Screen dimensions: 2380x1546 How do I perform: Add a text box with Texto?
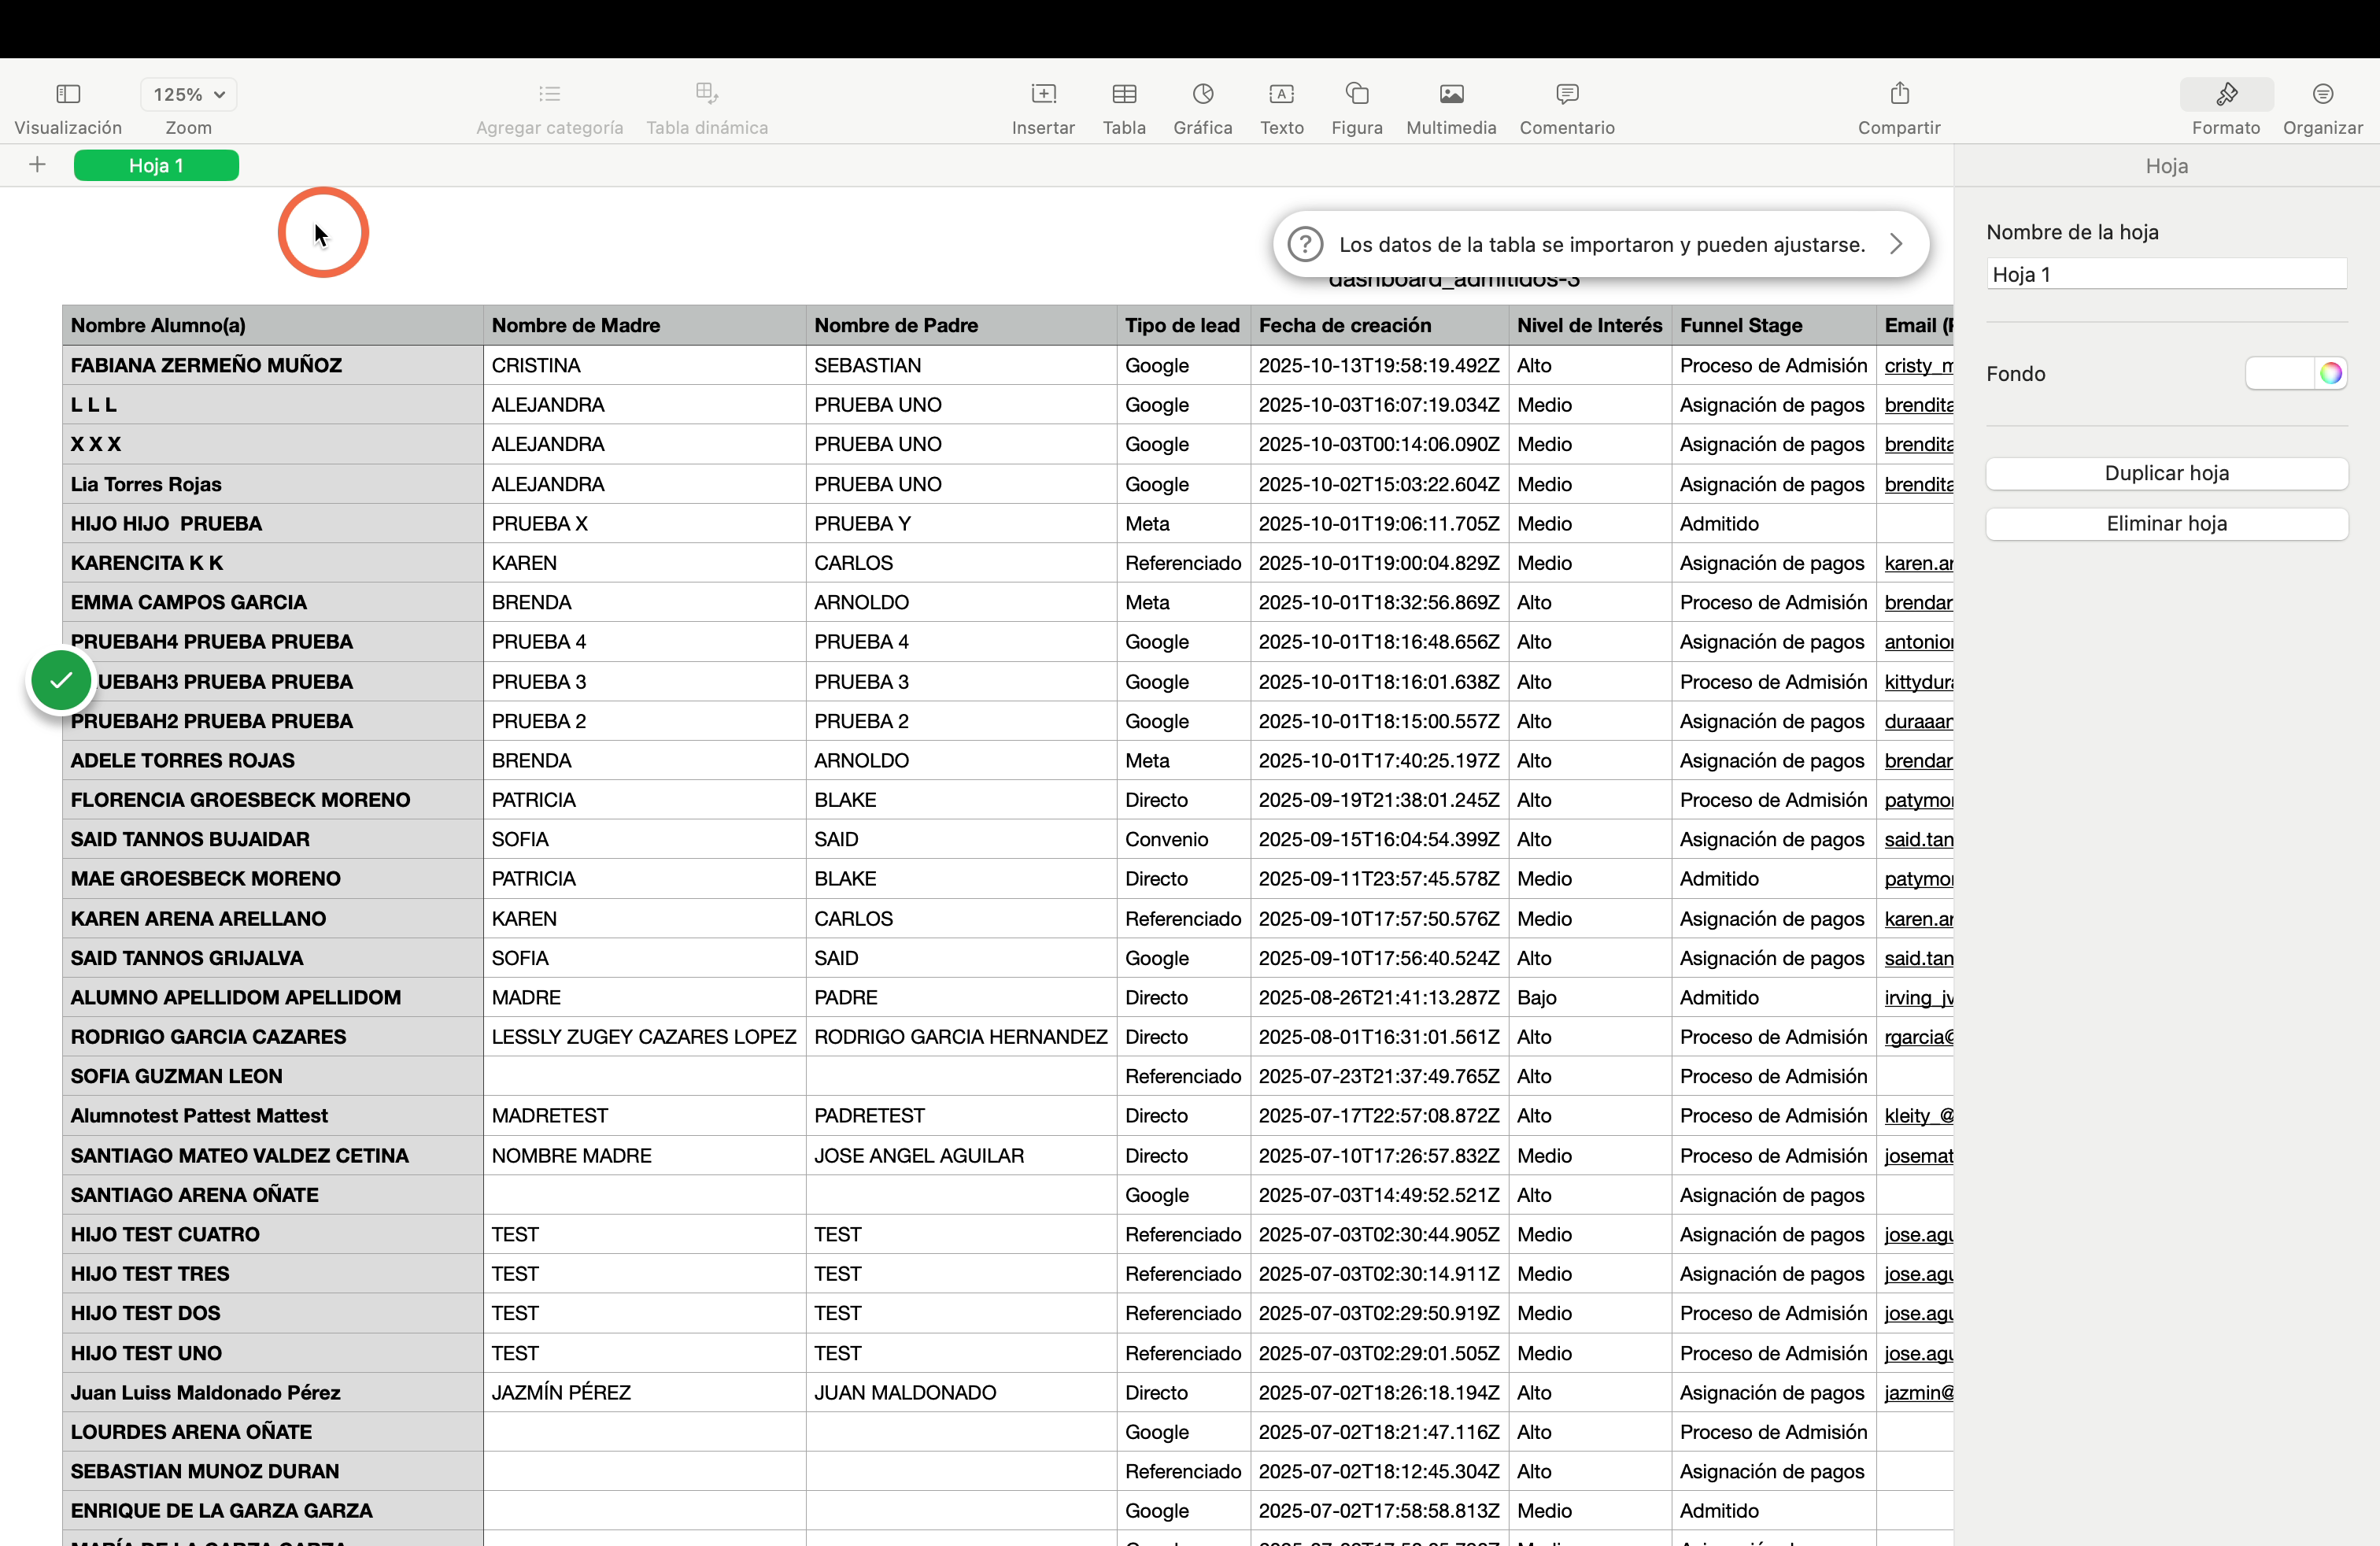[1281, 94]
